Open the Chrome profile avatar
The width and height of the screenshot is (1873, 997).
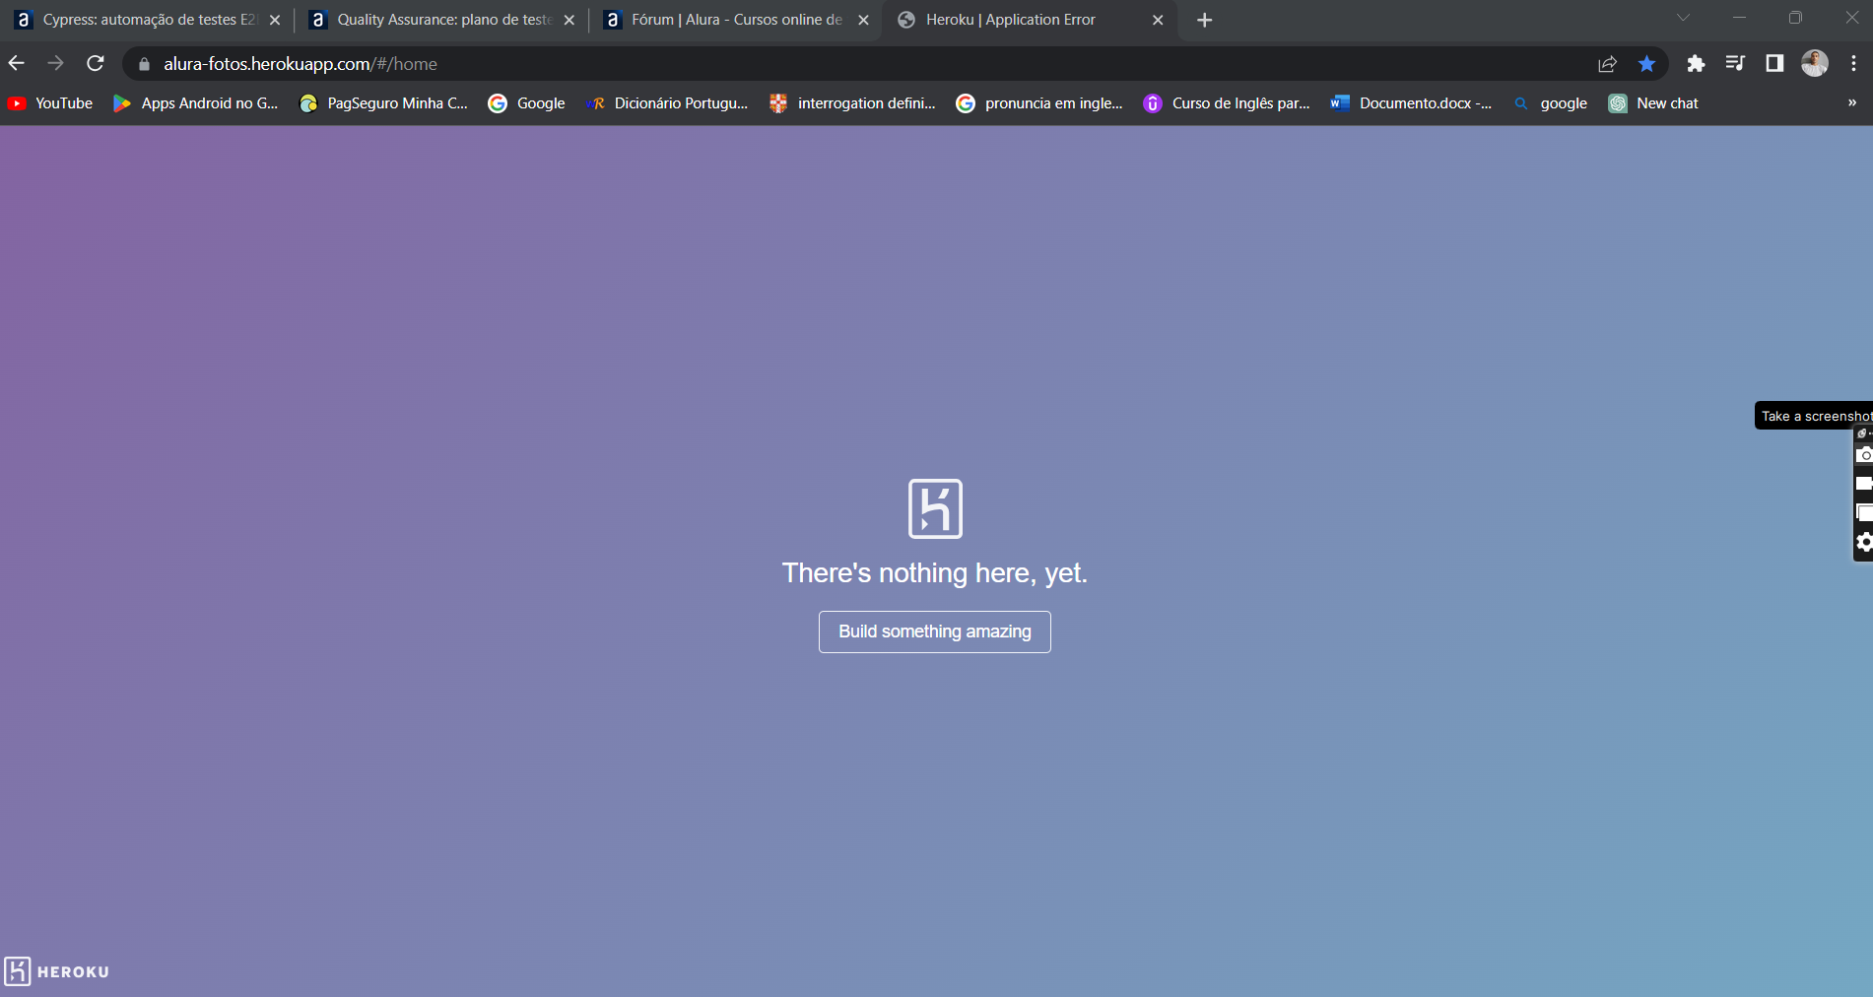pos(1815,63)
